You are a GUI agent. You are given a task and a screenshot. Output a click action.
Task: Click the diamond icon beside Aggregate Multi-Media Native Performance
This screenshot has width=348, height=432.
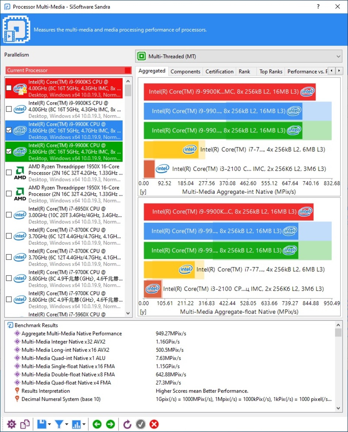(17, 333)
